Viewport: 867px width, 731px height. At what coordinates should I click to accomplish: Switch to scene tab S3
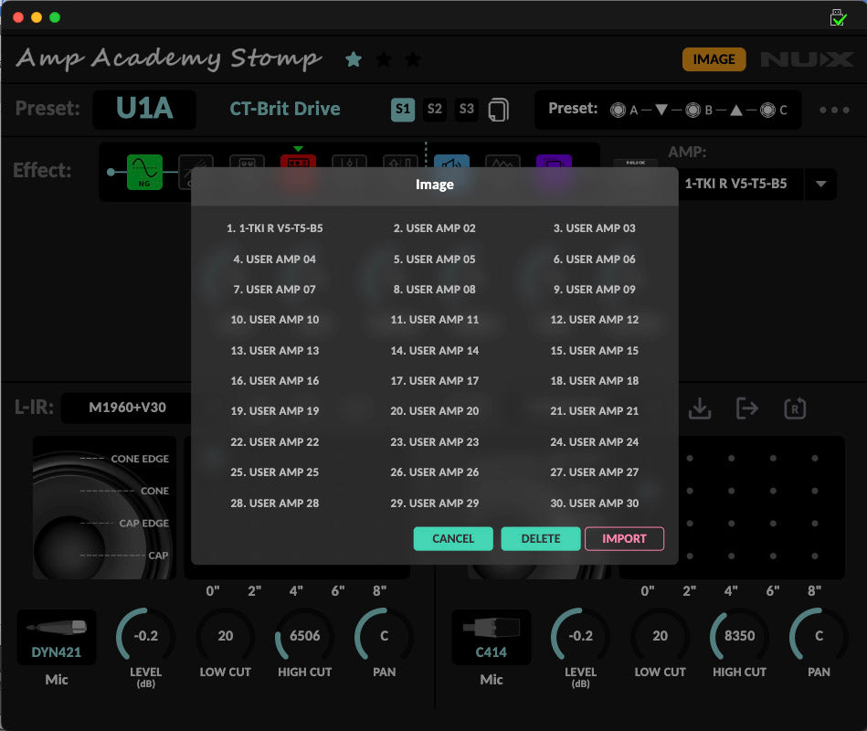tap(466, 108)
